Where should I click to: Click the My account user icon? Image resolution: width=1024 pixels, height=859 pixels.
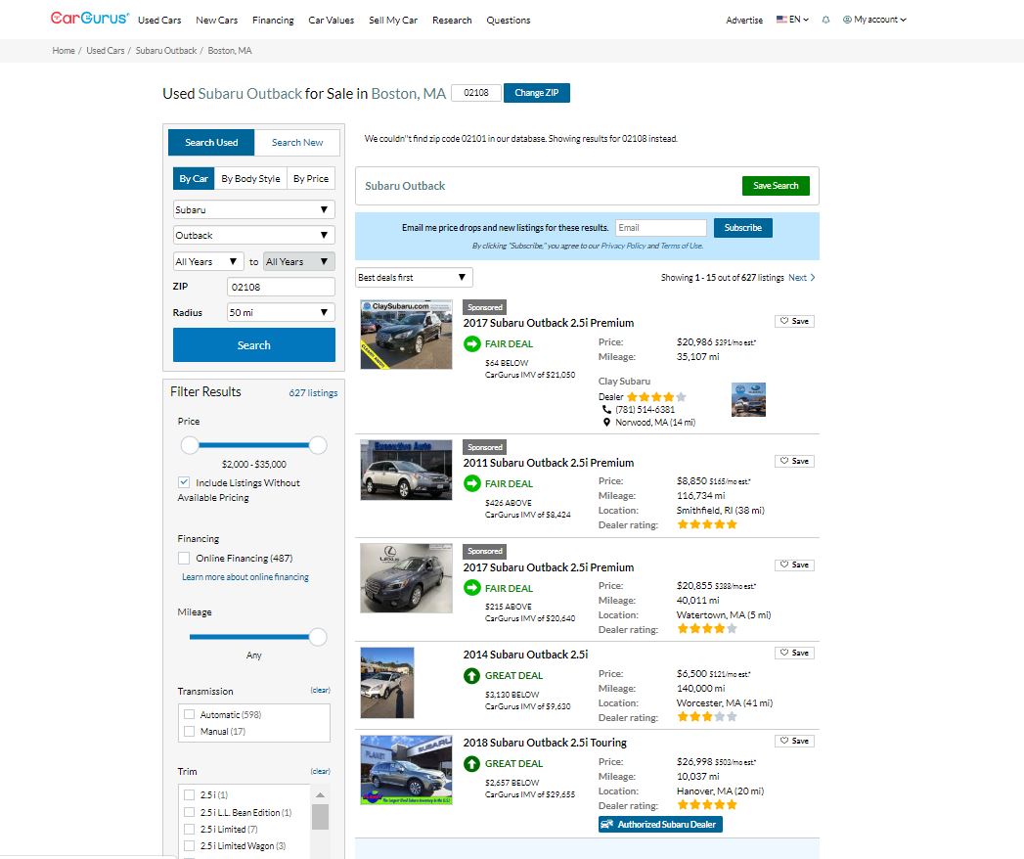click(x=847, y=20)
